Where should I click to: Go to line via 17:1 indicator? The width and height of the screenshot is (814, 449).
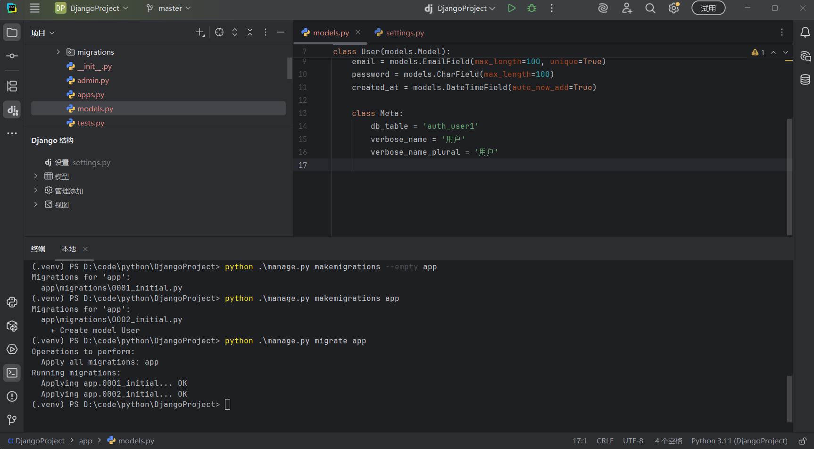(x=580, y=441)
